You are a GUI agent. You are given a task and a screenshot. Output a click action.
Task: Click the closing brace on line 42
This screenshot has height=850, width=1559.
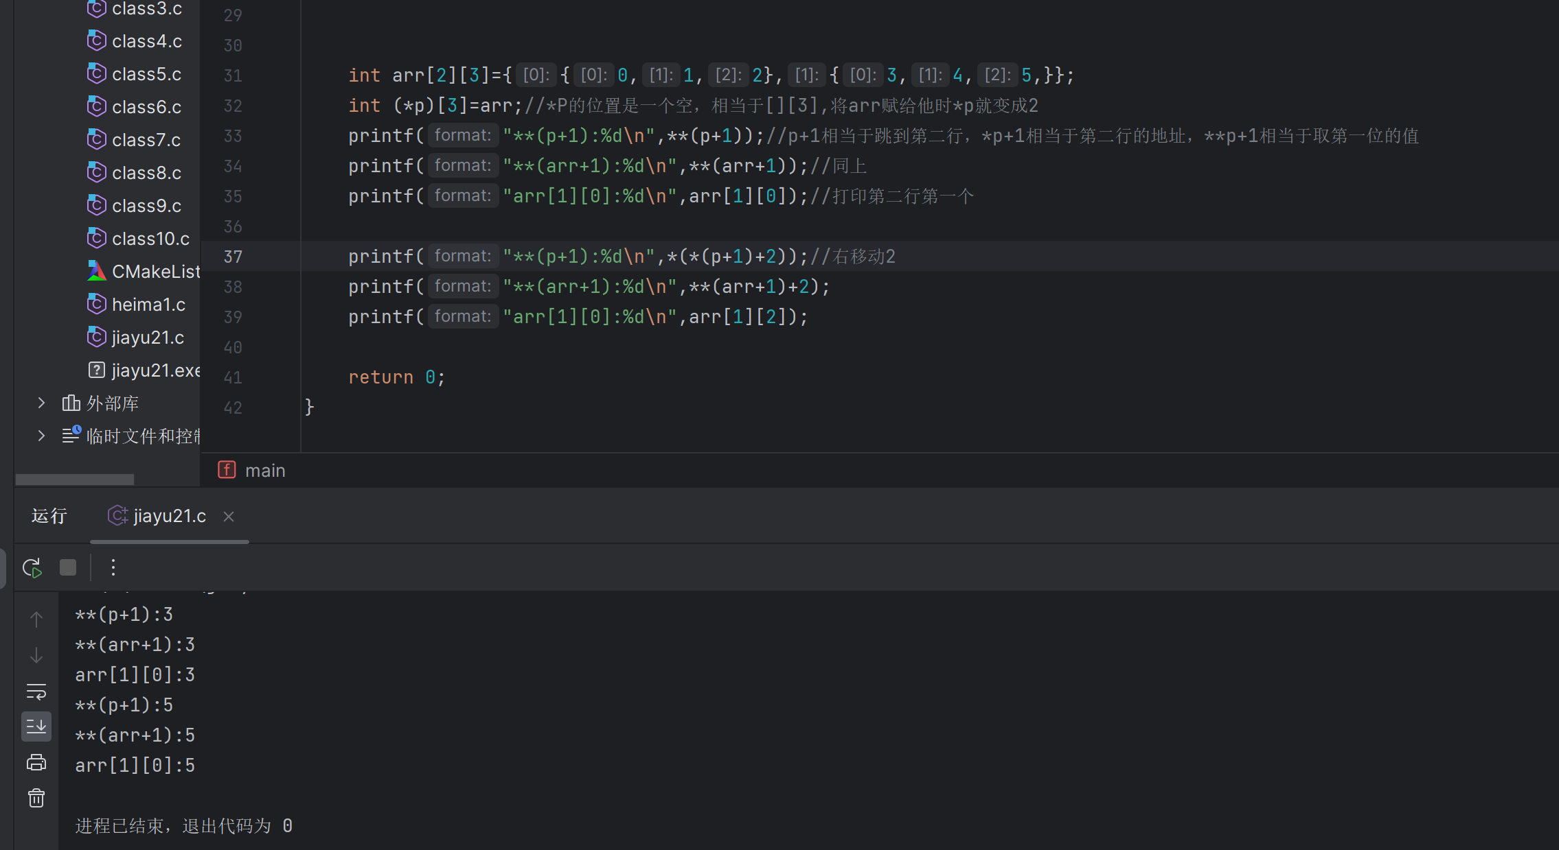309,408
